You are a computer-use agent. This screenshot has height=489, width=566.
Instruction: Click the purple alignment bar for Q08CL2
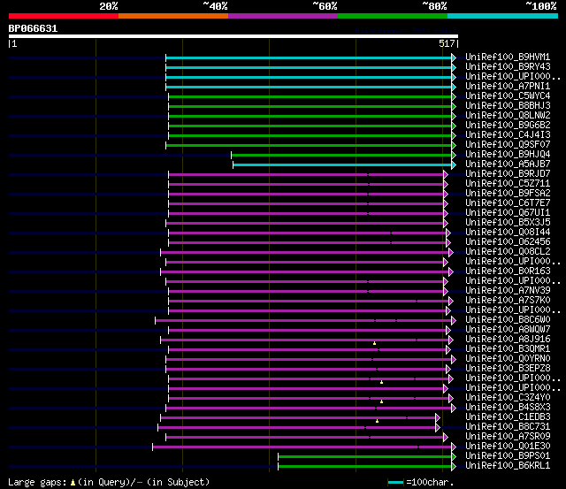307,252
